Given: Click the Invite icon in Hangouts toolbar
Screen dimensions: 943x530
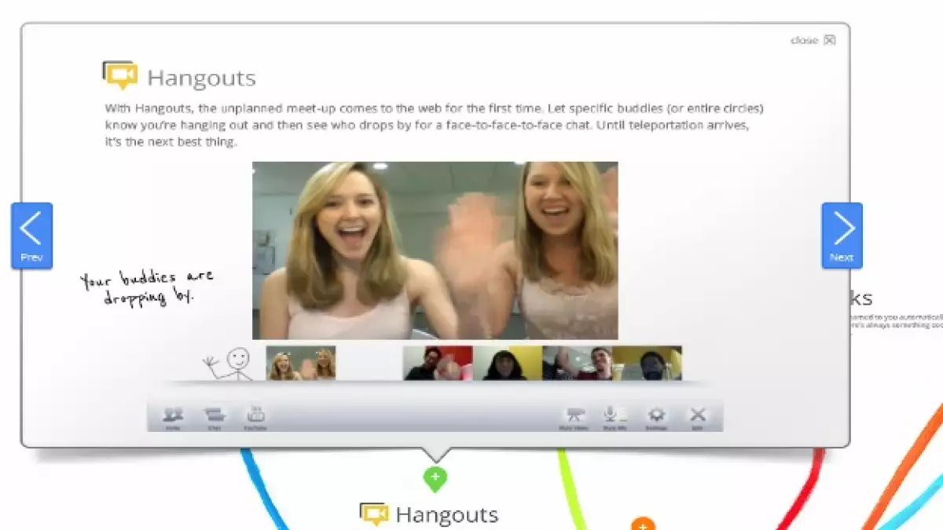Looking at the screenshot, I should tap(173, 415).
